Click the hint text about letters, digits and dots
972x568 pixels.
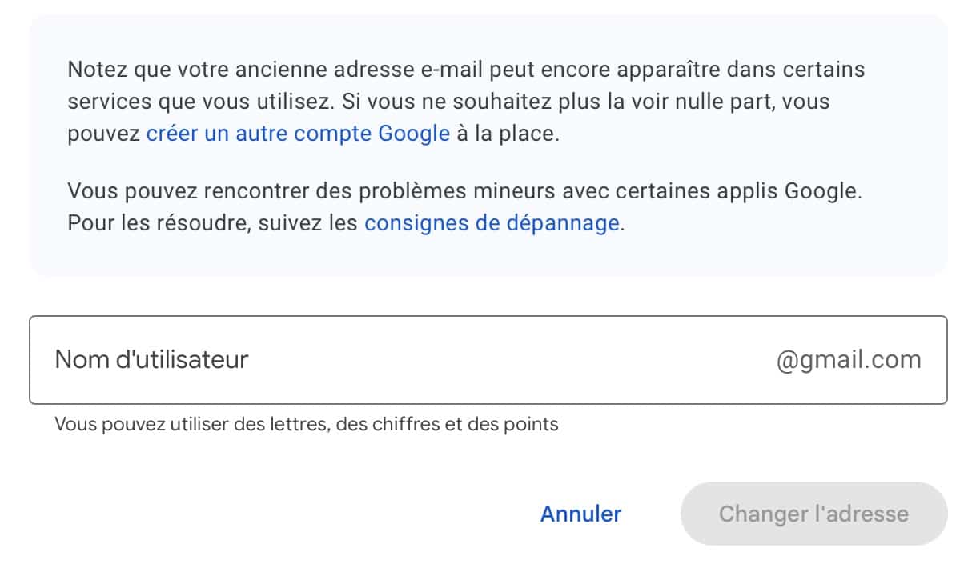point(306,424)
